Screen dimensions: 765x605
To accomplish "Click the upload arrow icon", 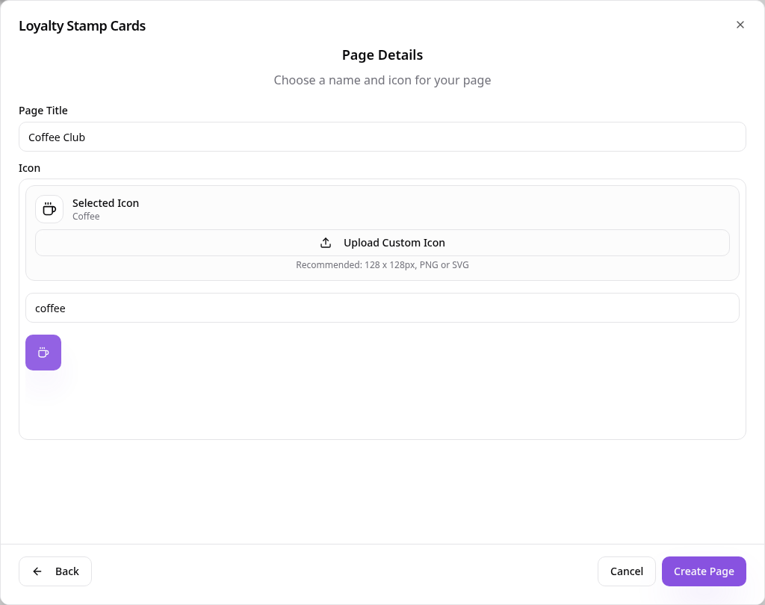I will point(326,243).
